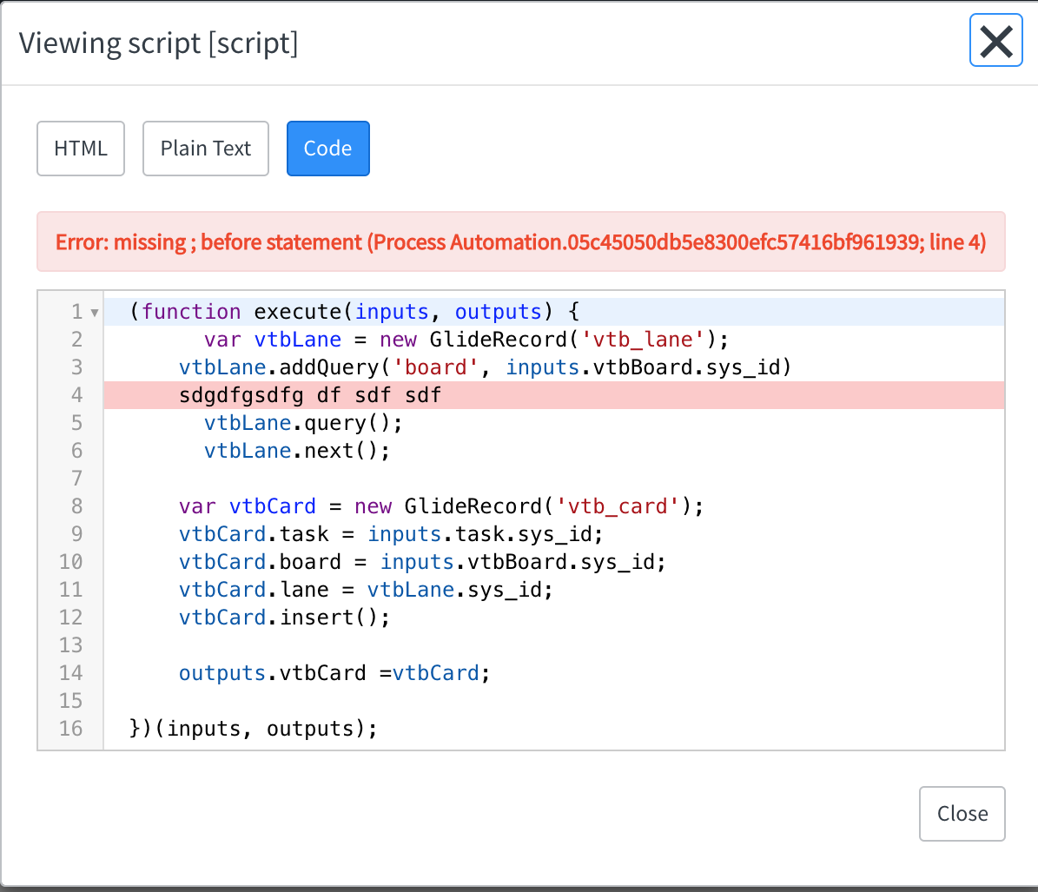
Task: Click the closing '})(inputs, outputs);' line
Action: (554, 729)
